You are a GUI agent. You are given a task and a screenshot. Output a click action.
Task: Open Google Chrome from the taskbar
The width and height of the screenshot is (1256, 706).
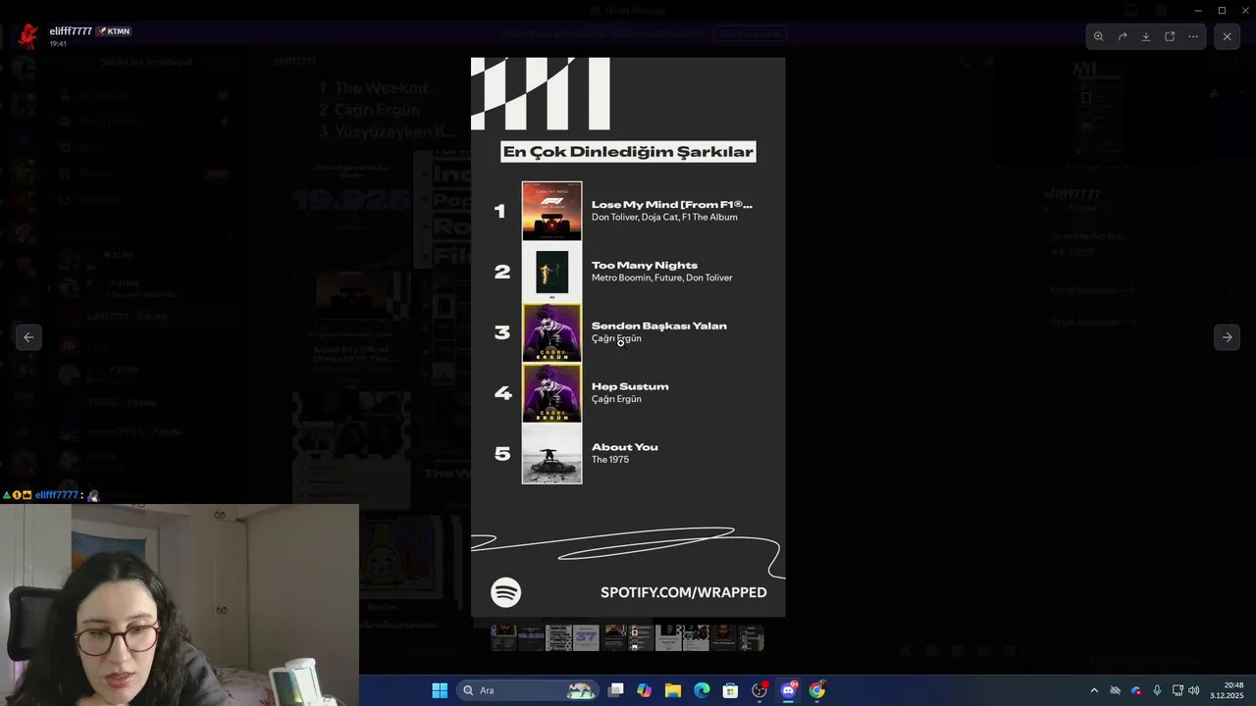click(x=816, y=690)
